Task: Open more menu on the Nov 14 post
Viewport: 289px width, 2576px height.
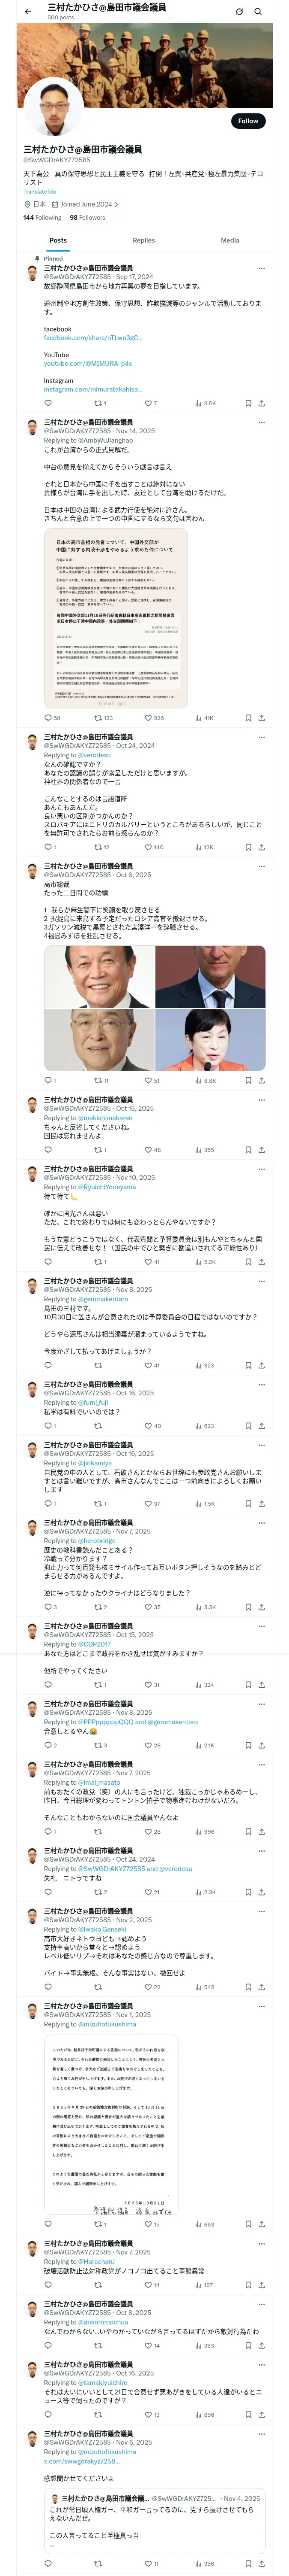Action: pos(262,422)
